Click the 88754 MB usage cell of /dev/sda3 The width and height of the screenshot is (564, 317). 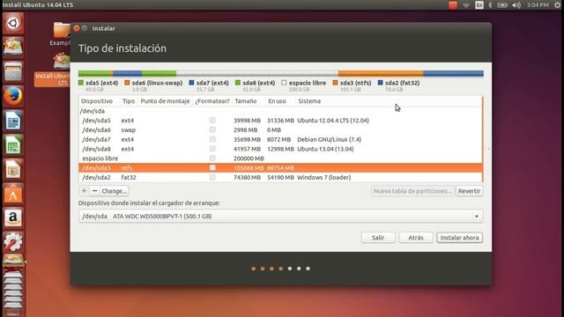[280, 168]
